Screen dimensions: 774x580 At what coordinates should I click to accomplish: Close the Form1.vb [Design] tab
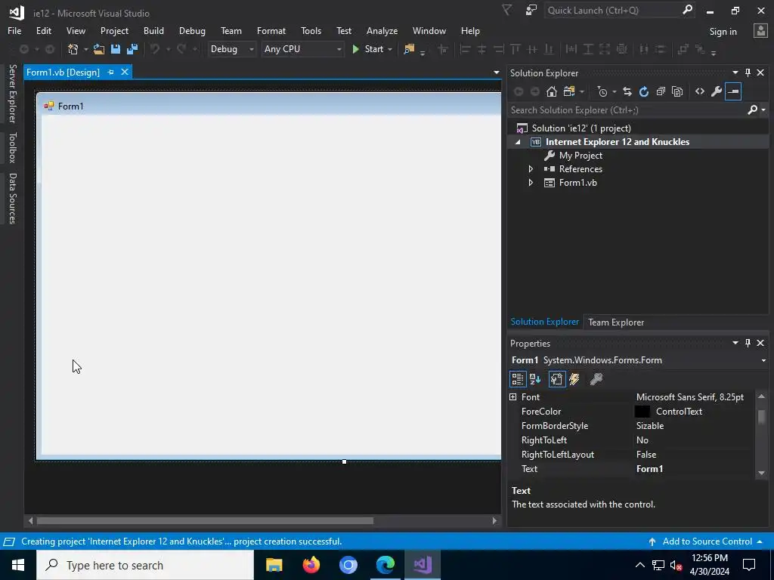pyautogui.click(x=125, y=72)
